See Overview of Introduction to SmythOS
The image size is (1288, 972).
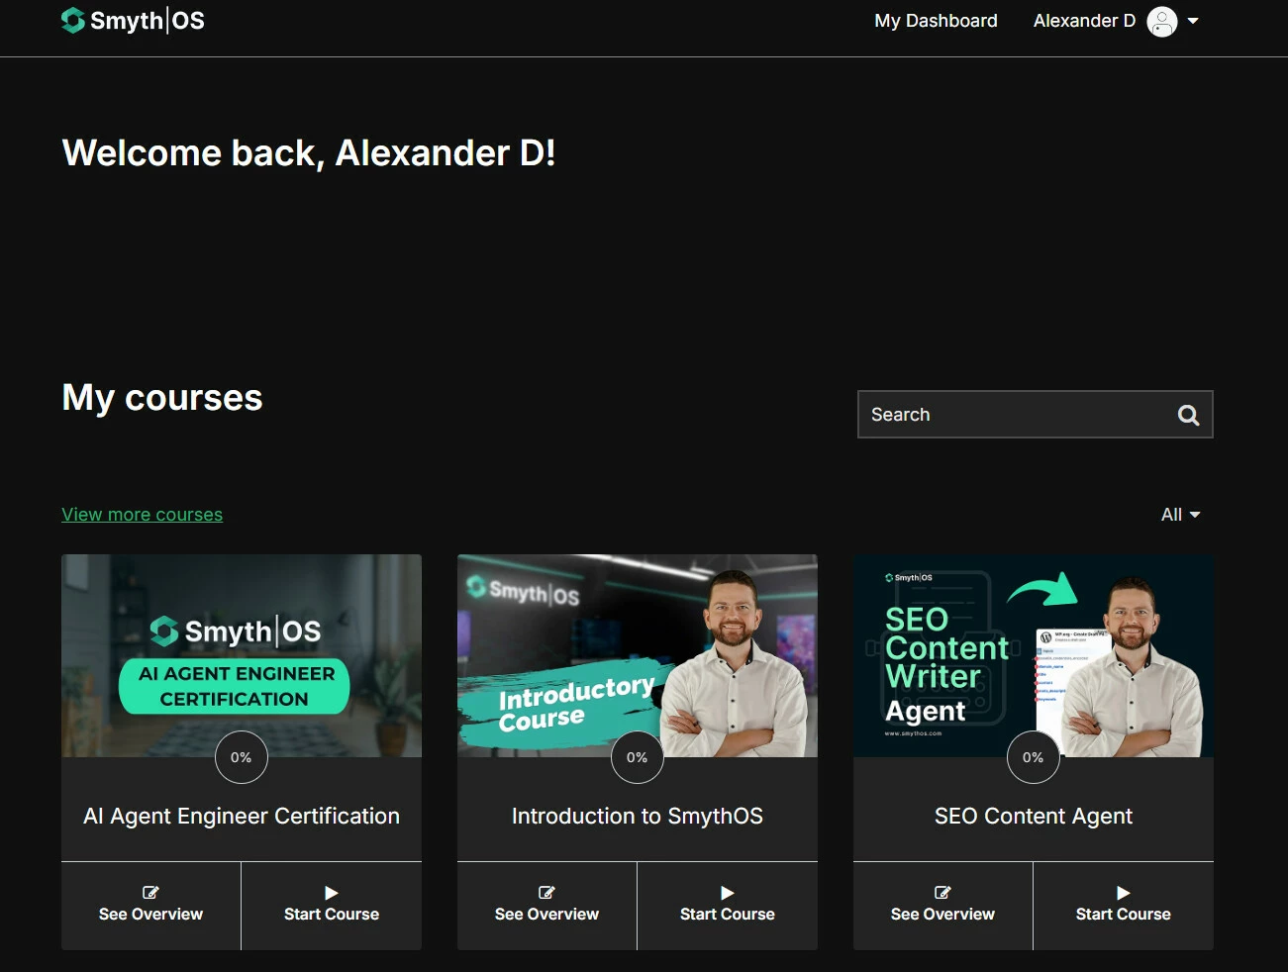click(x=547, y=906)
